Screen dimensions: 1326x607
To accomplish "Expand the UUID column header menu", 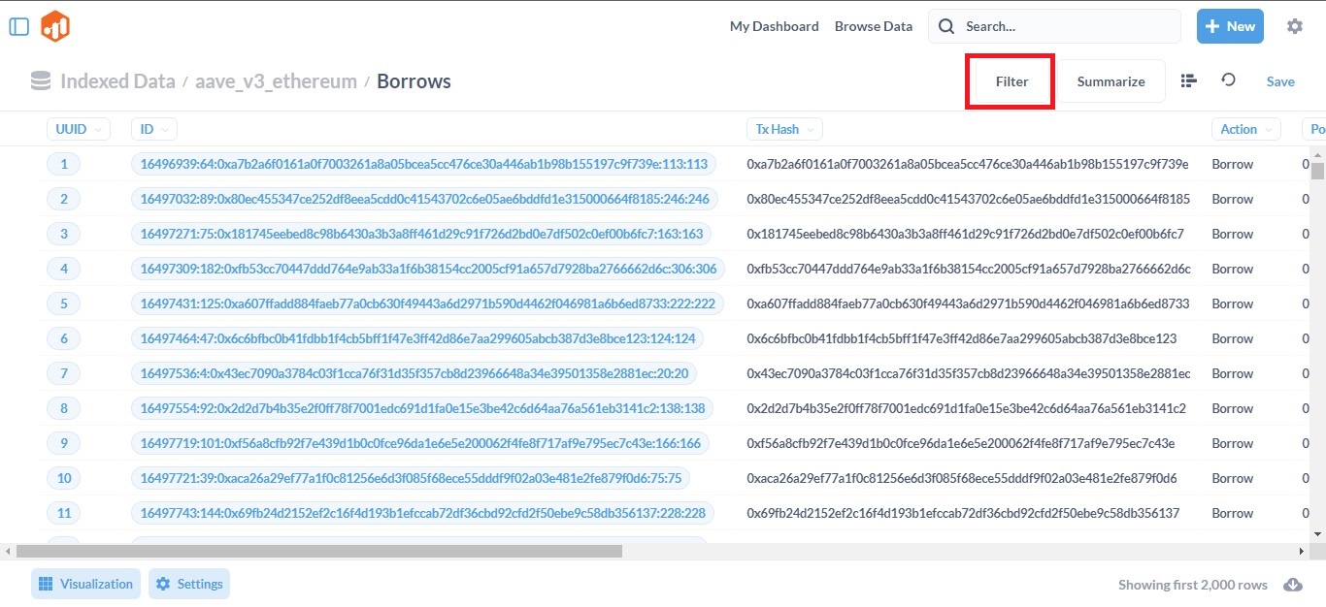I will point(78,129).
